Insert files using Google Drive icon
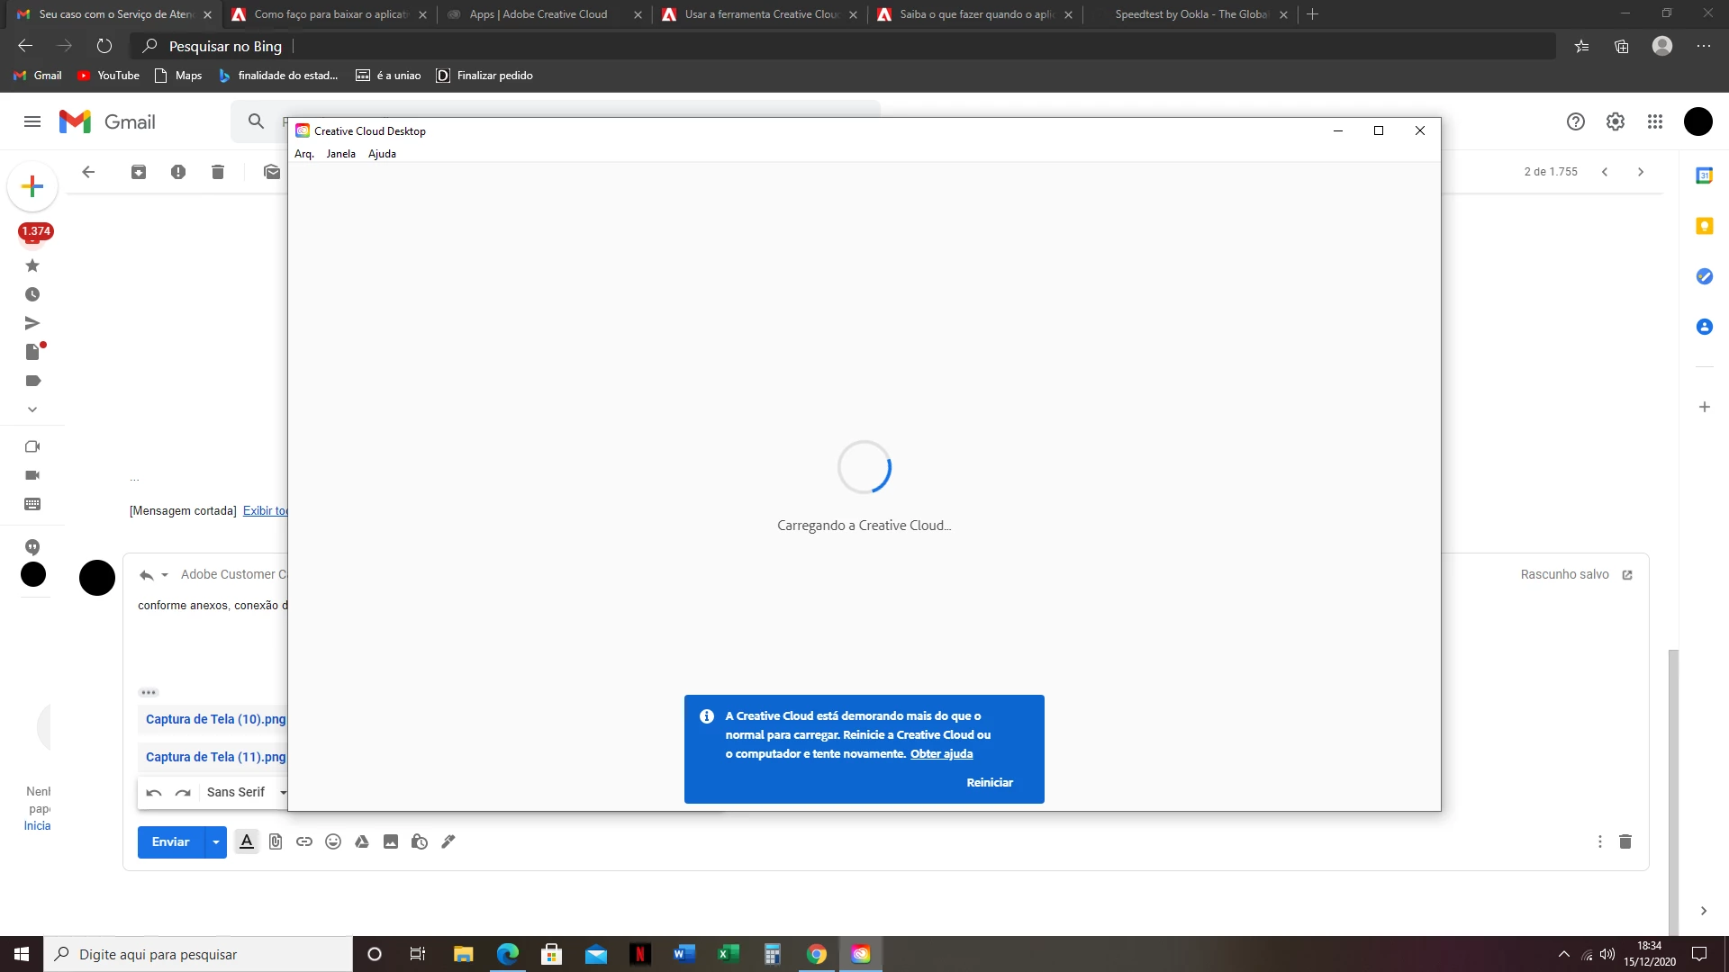Image resolution: width=1729 pixels, height=972 pixels. click(x=362, y=841)
